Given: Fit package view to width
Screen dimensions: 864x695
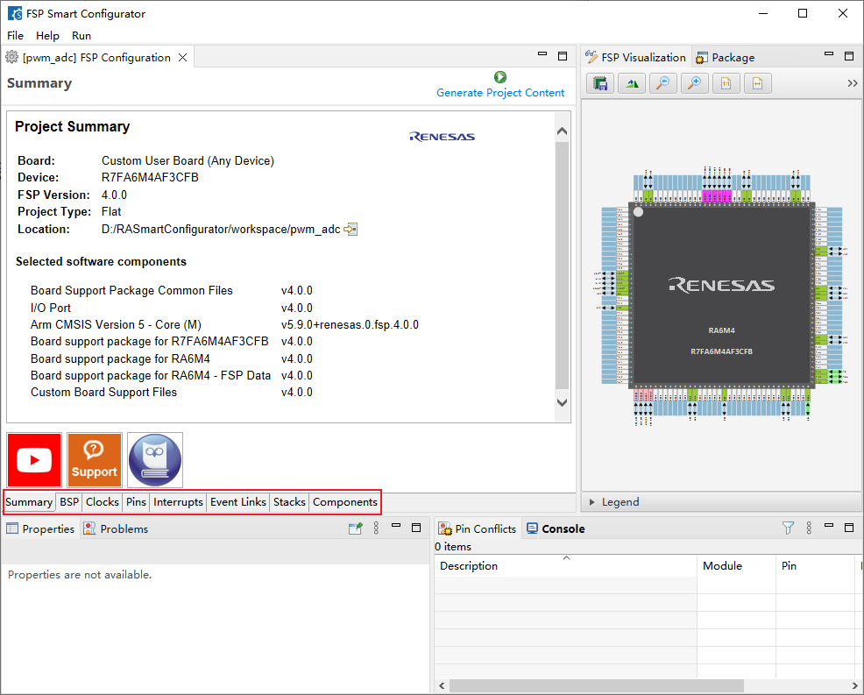Looking at the screenshot, I should point(758,83).
